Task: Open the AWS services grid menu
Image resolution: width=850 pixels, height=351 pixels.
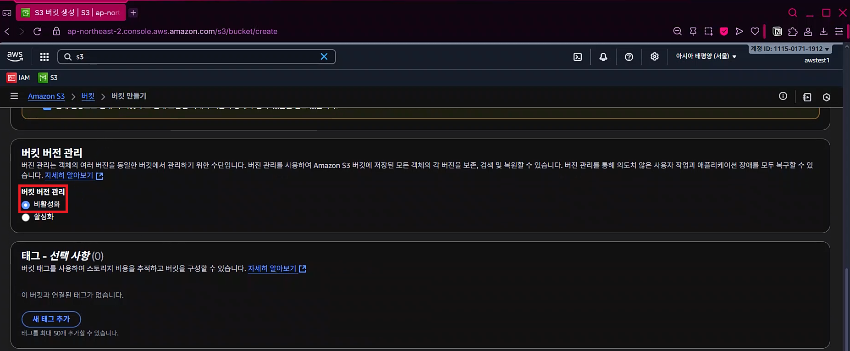Action: [44, 56]
